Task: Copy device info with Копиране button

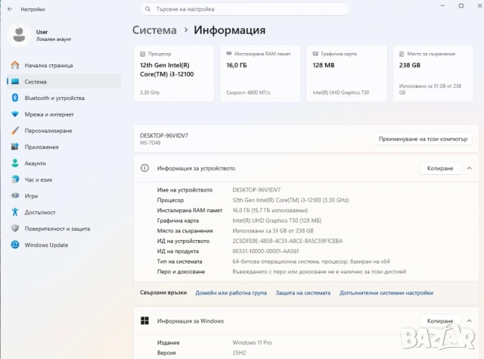Action: pos(440,168)
